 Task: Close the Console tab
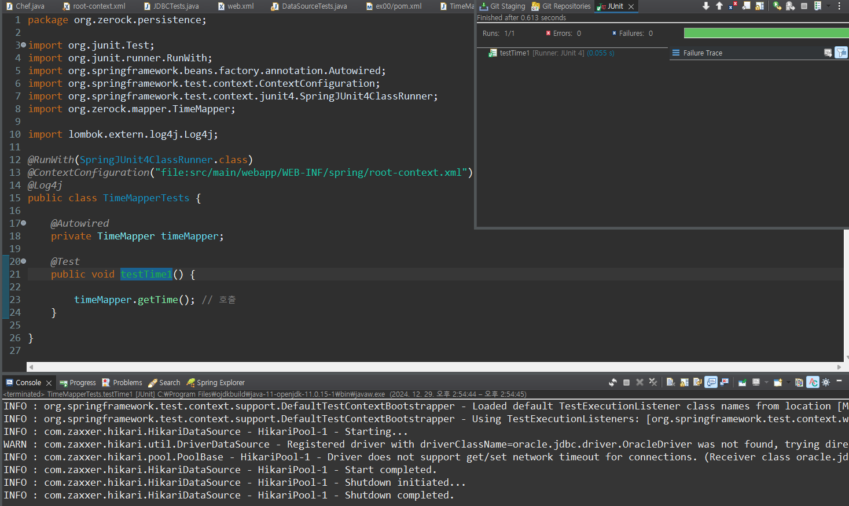coord(49,383)
